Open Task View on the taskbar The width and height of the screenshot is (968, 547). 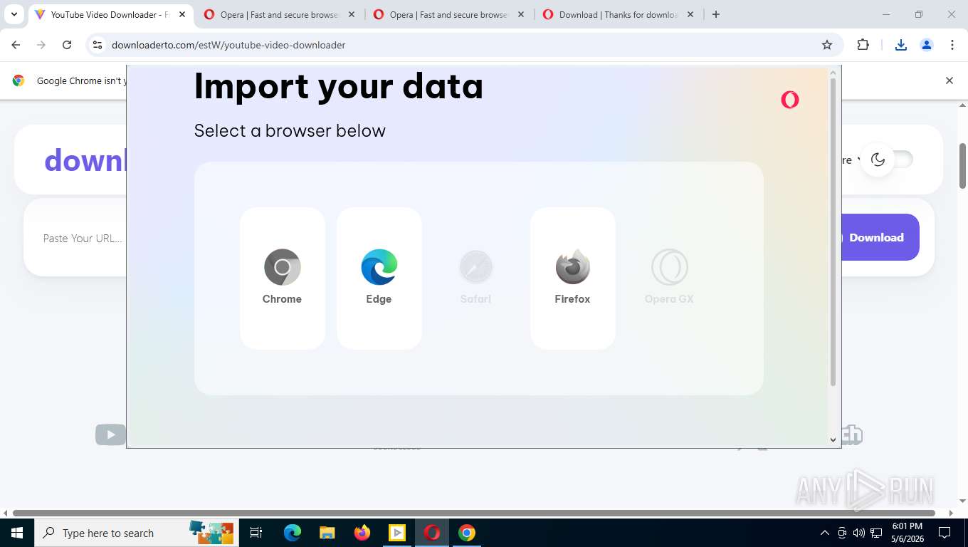[x=256, y=533]
